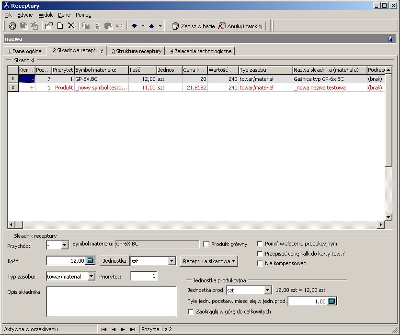The height and width of the screenshot is (335, 400).
Task: Click the copy icon in toolbar
Action: pos(86,26)
